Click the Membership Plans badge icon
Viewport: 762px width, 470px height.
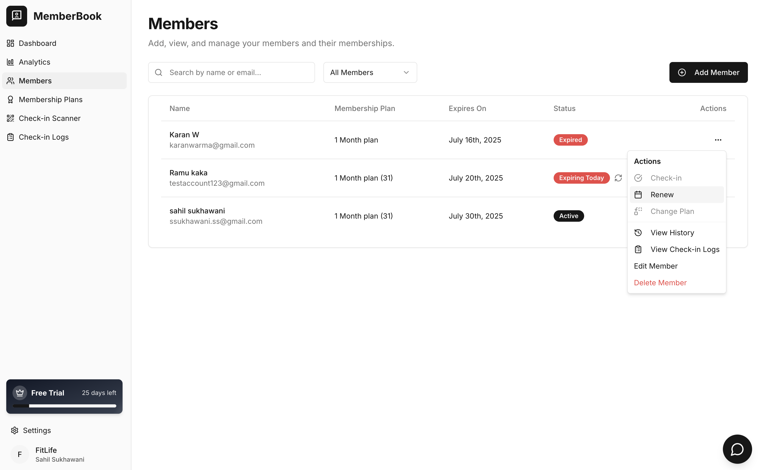coord(11,100)
